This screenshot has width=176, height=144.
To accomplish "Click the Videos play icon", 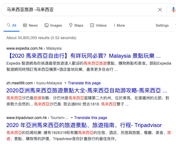I will tap(92, 25).
